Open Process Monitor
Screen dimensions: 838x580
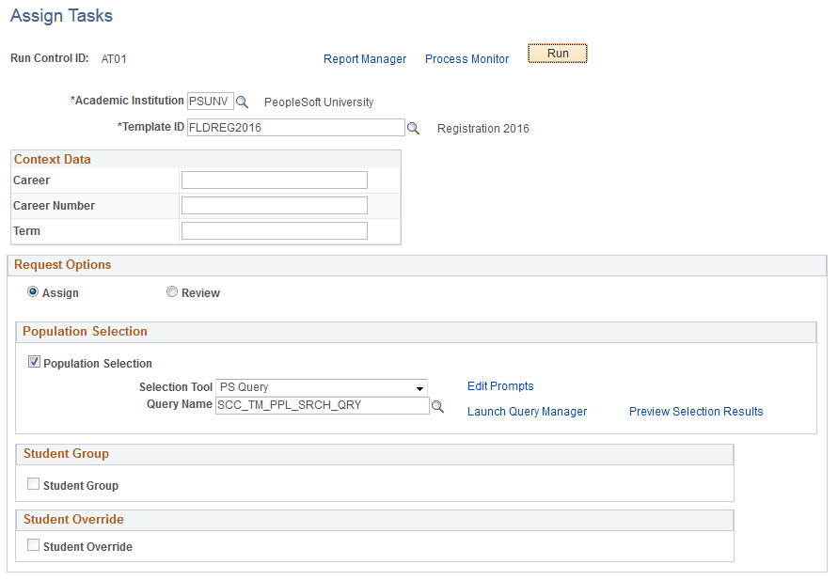[x=466, y=58]
